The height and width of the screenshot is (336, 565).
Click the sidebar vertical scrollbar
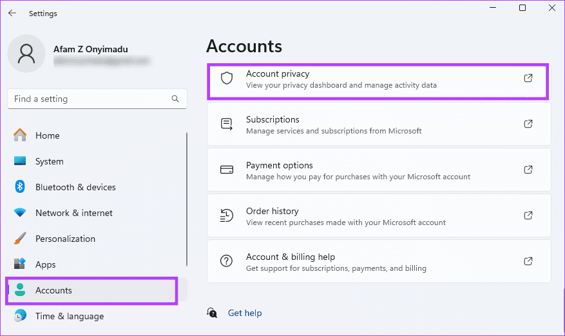187,199
